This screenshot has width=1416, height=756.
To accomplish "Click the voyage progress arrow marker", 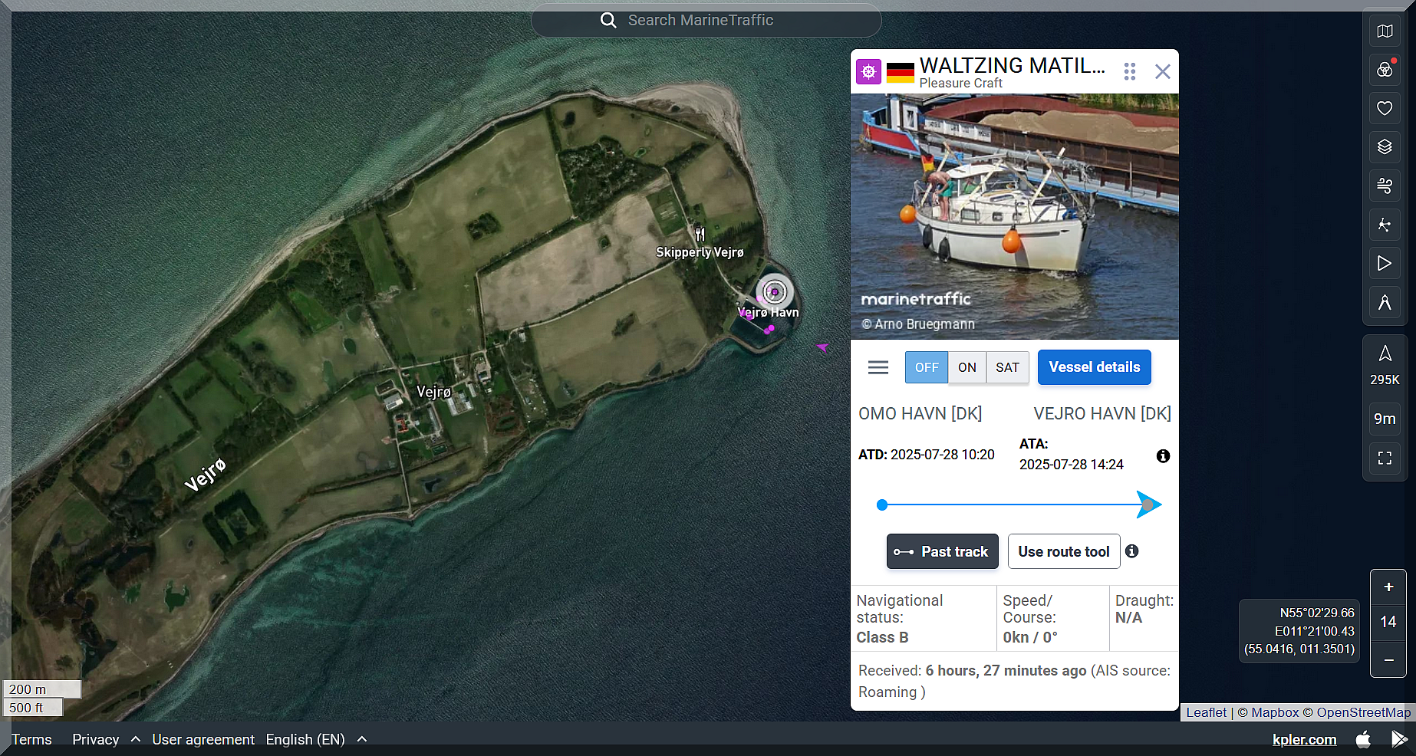I will pyautogui.click(x=1148, y=505).
